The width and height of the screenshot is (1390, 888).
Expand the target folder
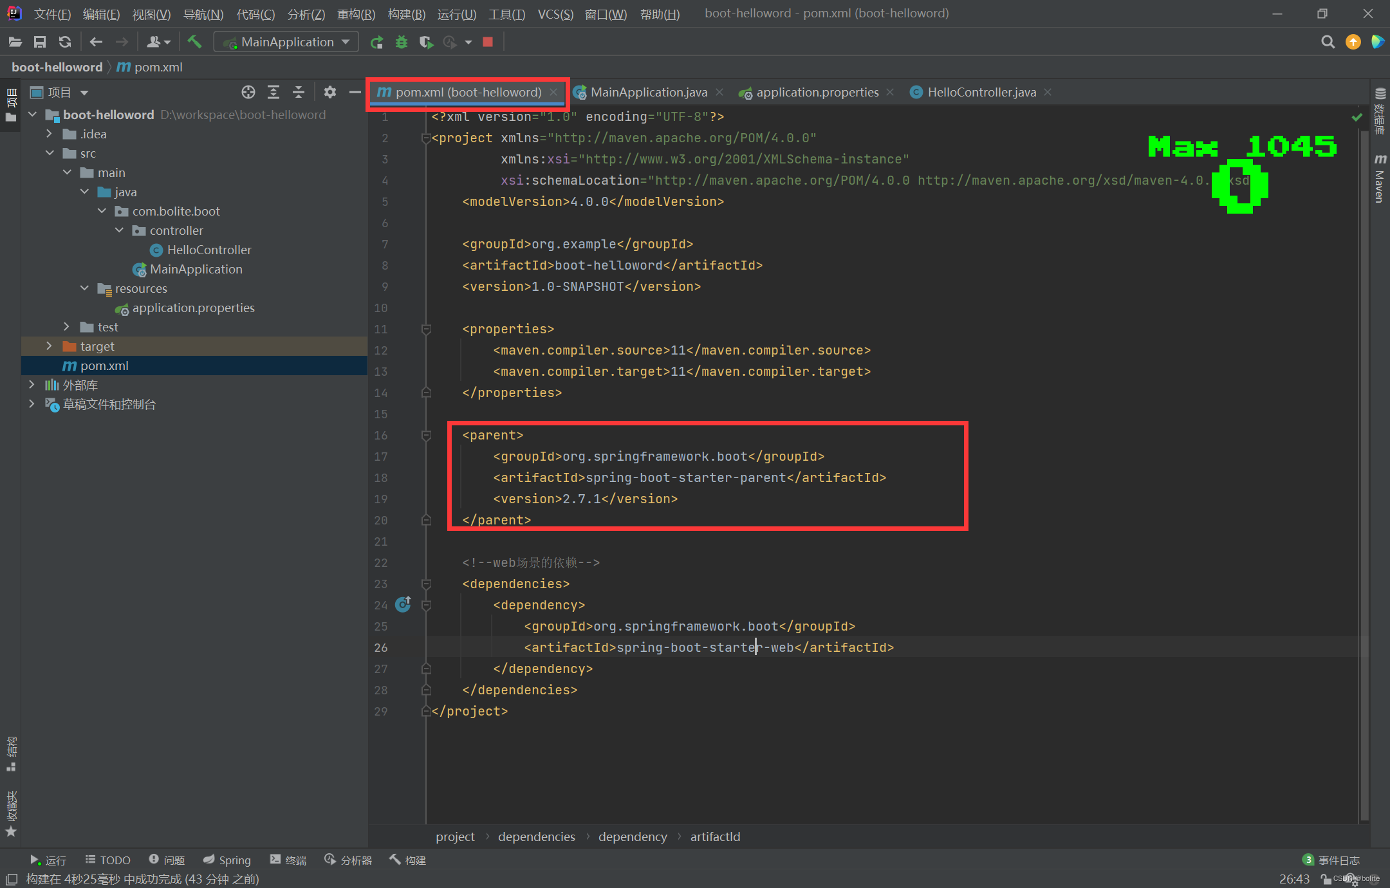click(50, 346)
